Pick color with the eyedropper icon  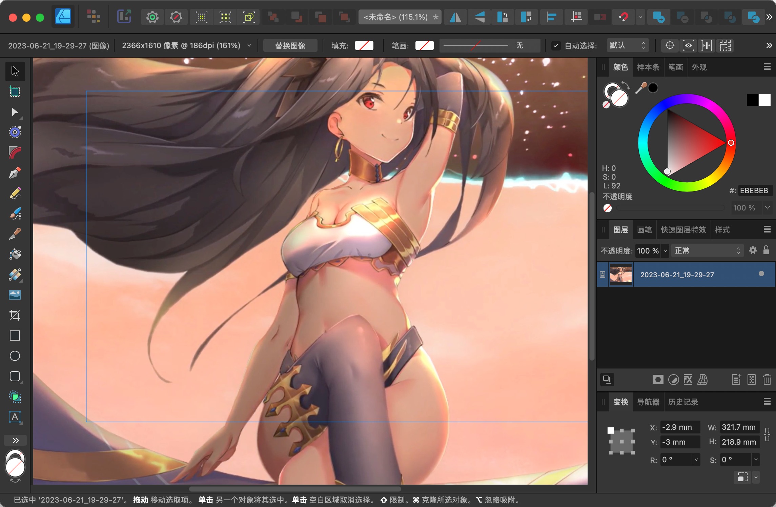point(640,88)
